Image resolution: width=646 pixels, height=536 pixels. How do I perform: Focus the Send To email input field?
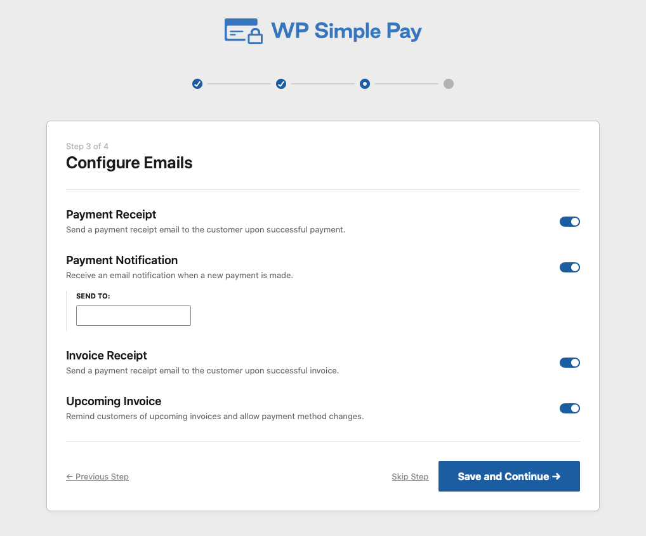(133, 316)
